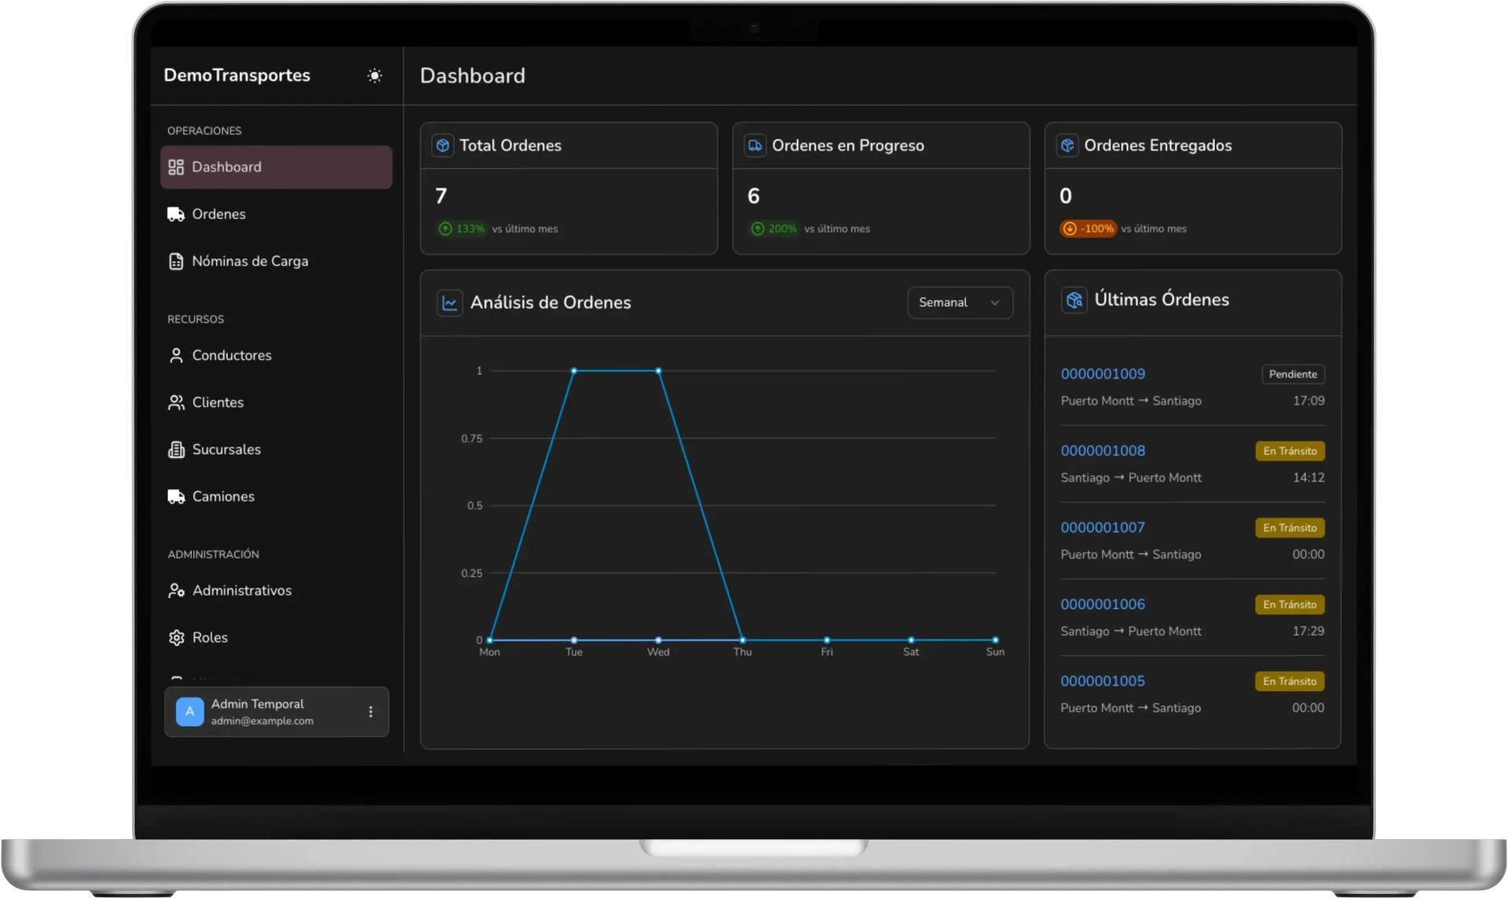Switch to the Clientes section
1508x898 pixels.
click(218, 402)
